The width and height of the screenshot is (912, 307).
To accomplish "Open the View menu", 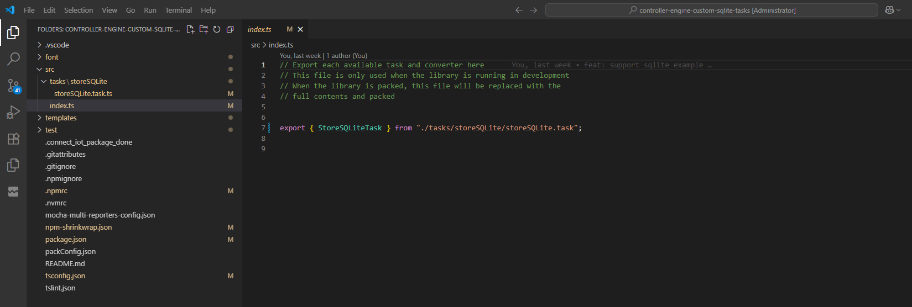I will pyautogui.click(x=110, y=10).
